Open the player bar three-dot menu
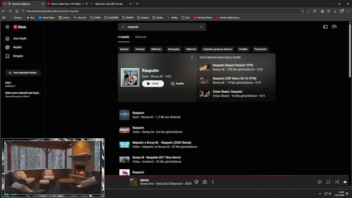Screen dimensions: 352x198 [x=213, y=182]
